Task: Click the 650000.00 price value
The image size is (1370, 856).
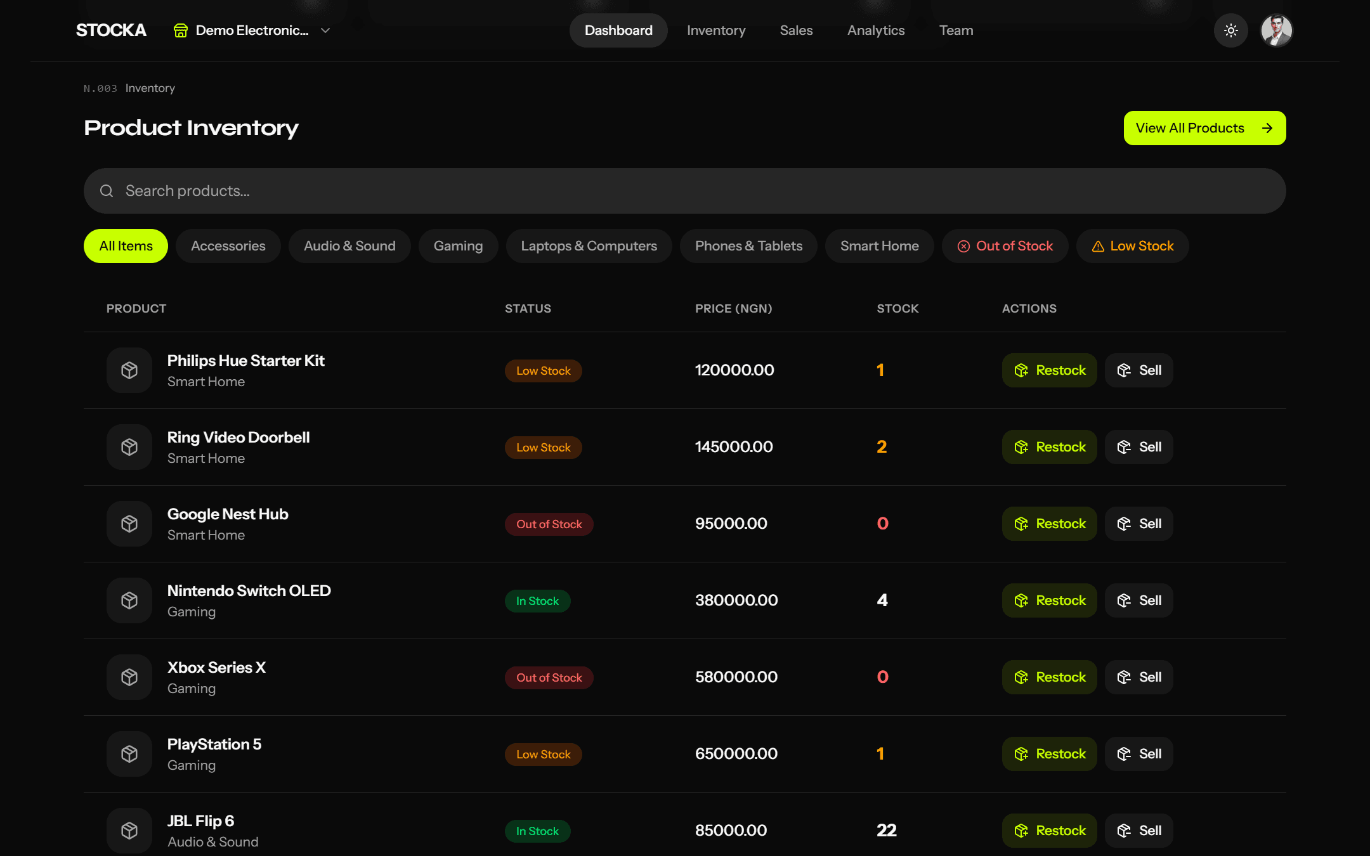Action: pos(736,754)
